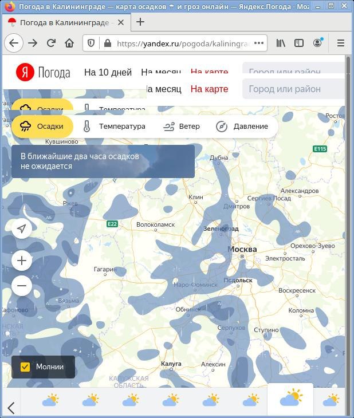
Task: Click the Дубна city label
Action: pyautogui.click(x=219, y=157)
